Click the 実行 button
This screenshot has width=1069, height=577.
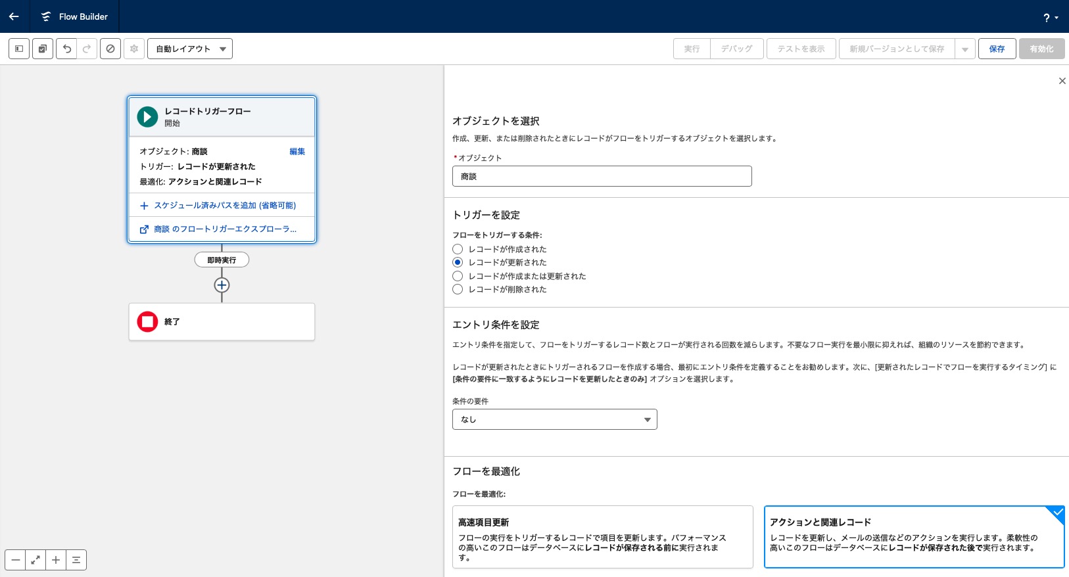[692, 49]
